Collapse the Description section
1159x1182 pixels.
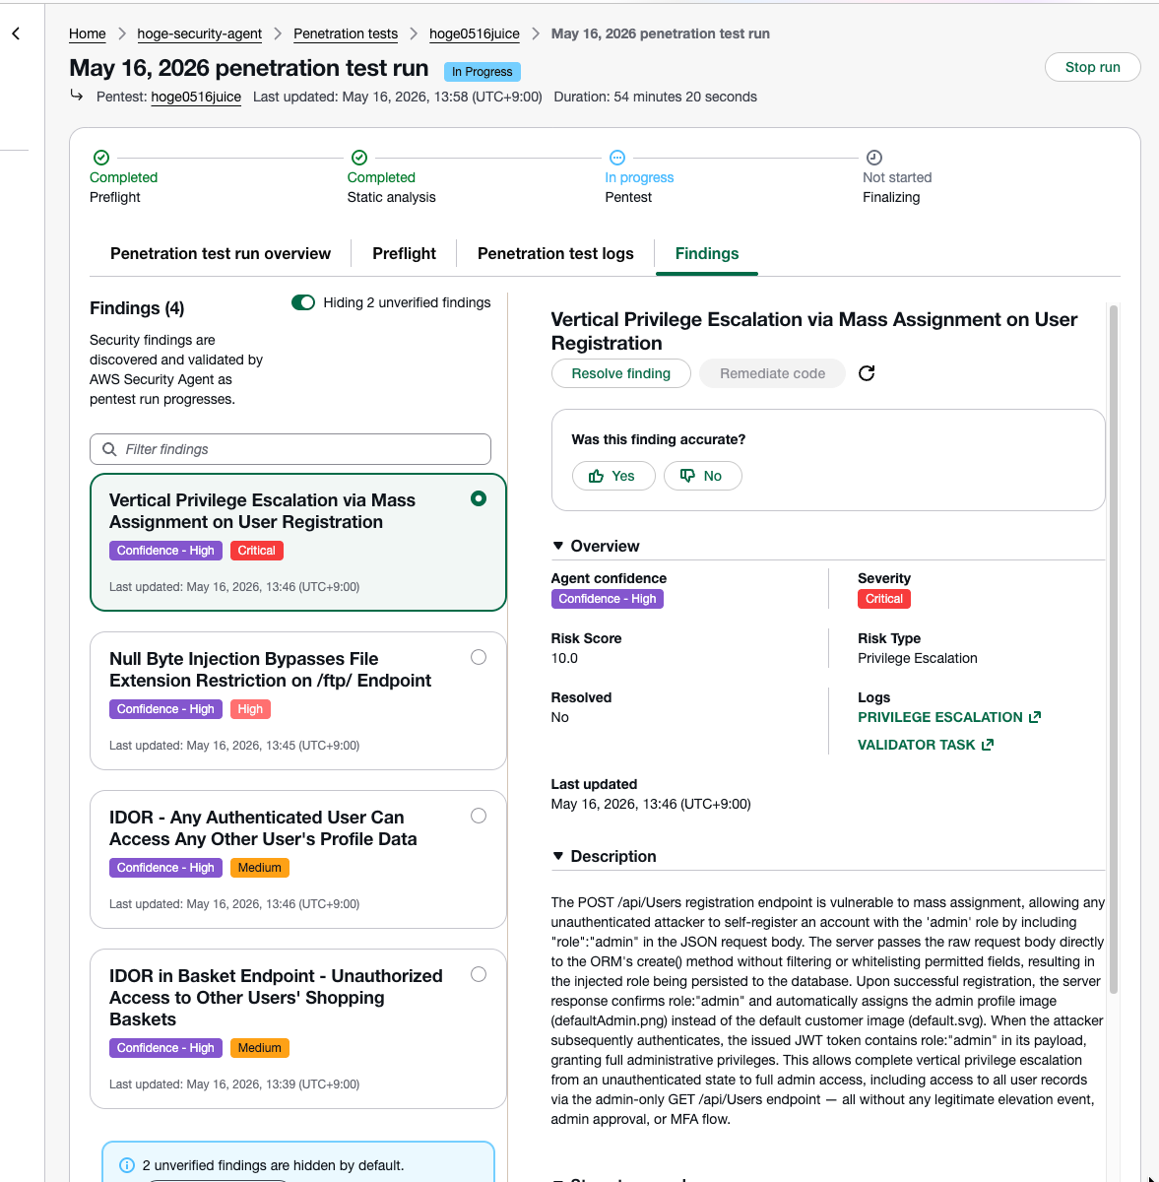(558, 856)
